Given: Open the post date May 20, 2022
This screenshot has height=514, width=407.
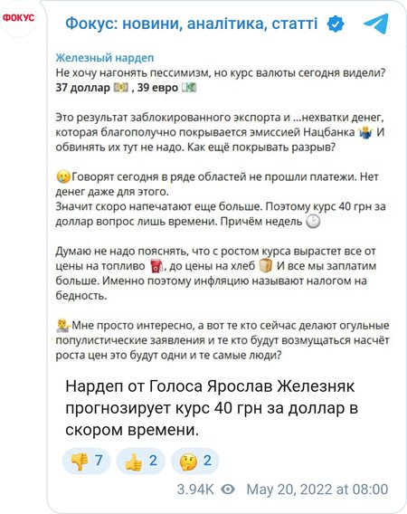Looking at the screenshot, I should 317,490.
